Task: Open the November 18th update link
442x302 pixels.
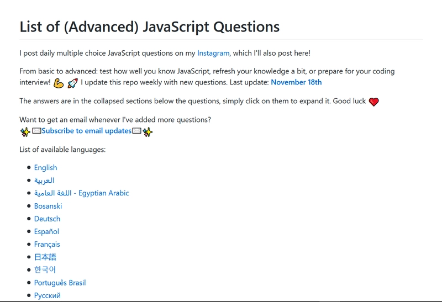Action: coord(296,82)
